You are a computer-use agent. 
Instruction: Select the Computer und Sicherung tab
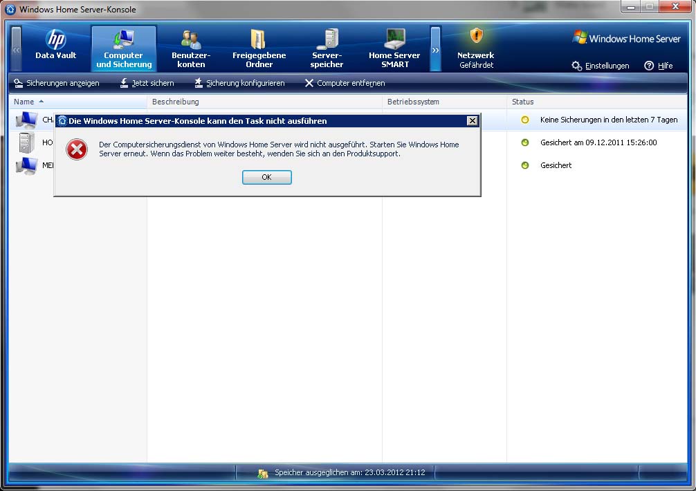point(124,48)
